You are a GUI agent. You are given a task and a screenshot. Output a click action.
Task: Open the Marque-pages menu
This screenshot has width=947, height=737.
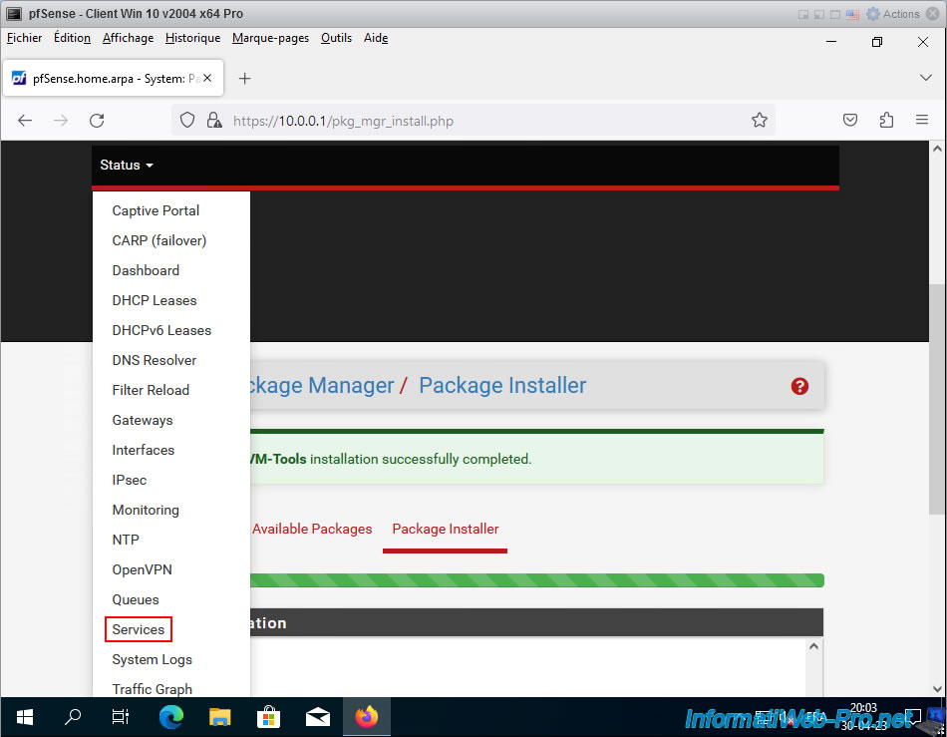[x=270, y=38]
